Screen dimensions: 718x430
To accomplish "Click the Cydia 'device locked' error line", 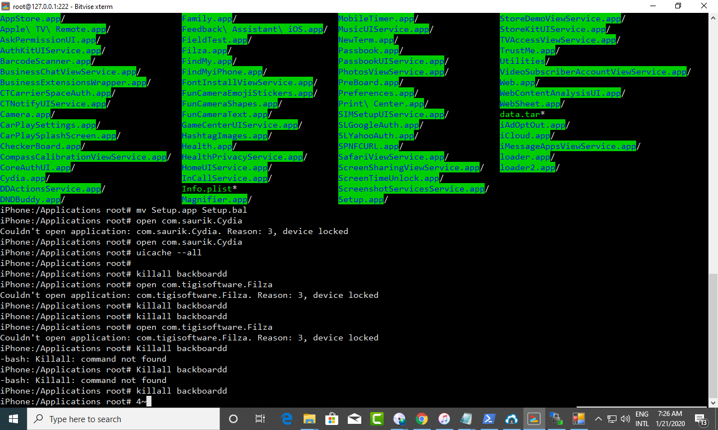I will (174, 231).
